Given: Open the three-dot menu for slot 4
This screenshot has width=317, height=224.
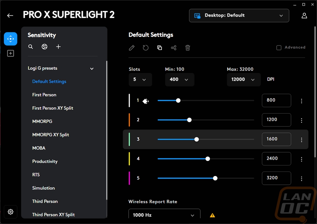Looking at the screenshot, I should click(301, 159).
